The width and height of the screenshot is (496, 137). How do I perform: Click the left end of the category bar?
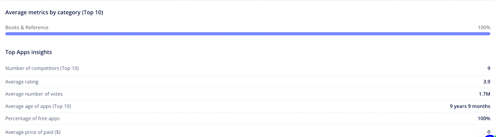7,34
